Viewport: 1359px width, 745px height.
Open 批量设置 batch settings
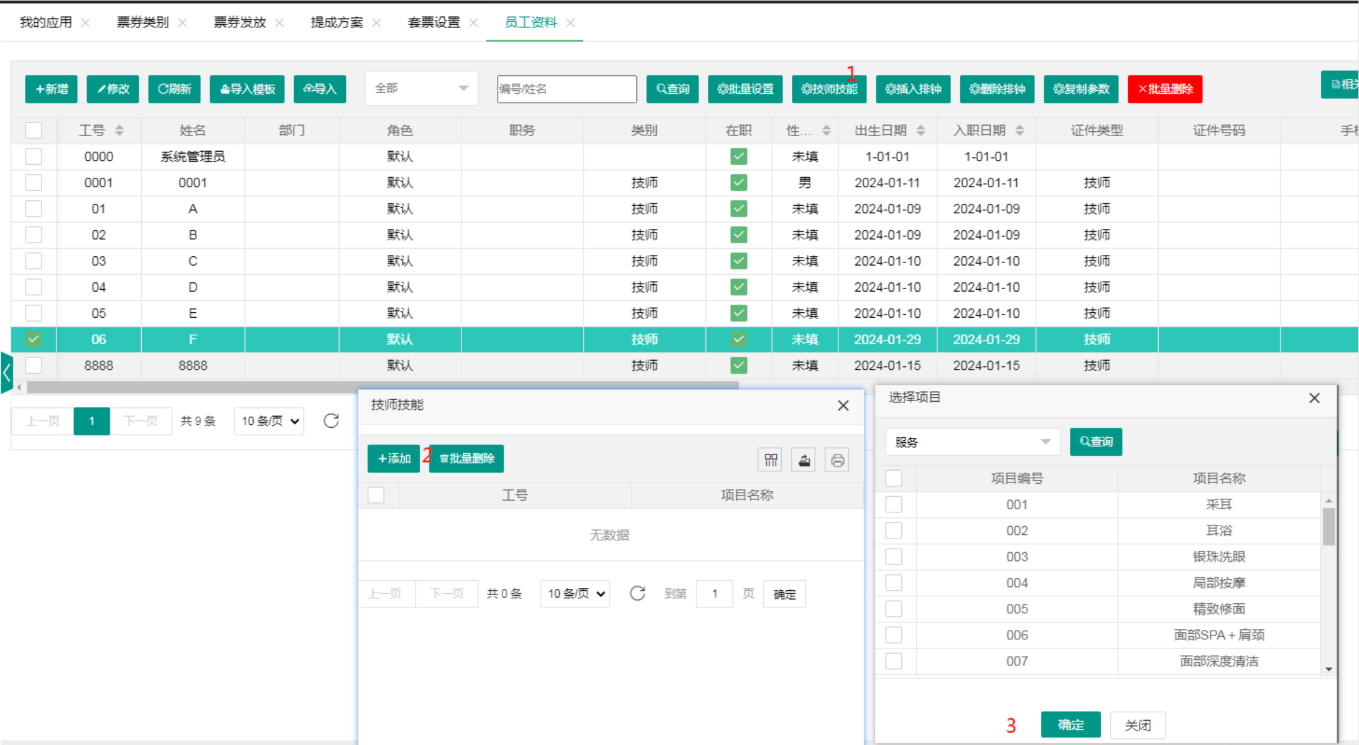click(x=745, y=89)
